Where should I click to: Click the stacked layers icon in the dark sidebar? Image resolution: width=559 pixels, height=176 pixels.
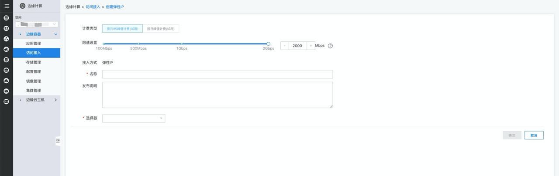[x=6, y=70]
